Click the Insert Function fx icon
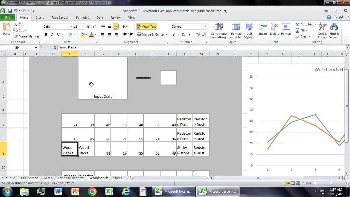This screenshot has height=197, width=350. pyautogui.click(x=55, y=48)
